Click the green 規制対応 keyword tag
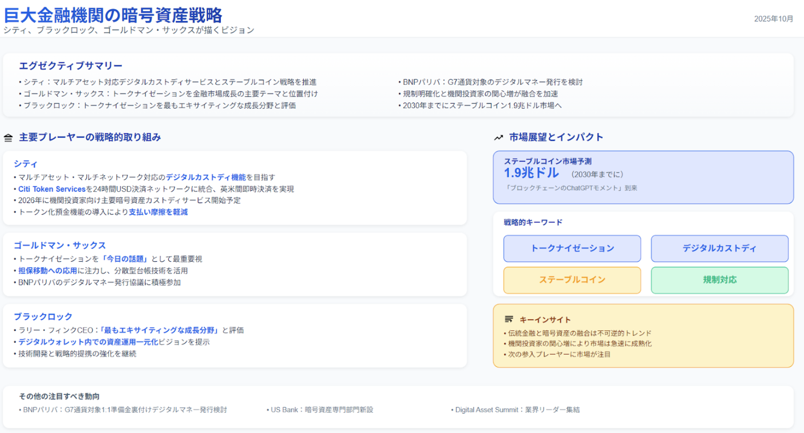 719,280
